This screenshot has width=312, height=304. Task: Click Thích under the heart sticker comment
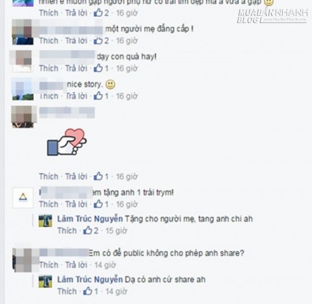(49, 176)
